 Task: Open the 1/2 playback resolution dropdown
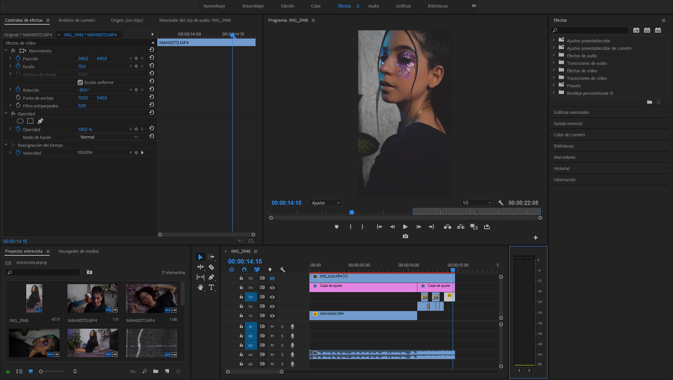click(x=477, y=203)
